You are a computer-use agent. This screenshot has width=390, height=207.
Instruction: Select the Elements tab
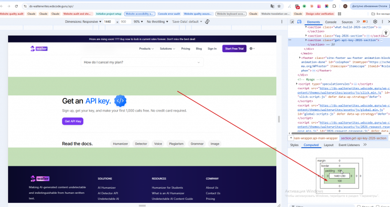(313, 22)
